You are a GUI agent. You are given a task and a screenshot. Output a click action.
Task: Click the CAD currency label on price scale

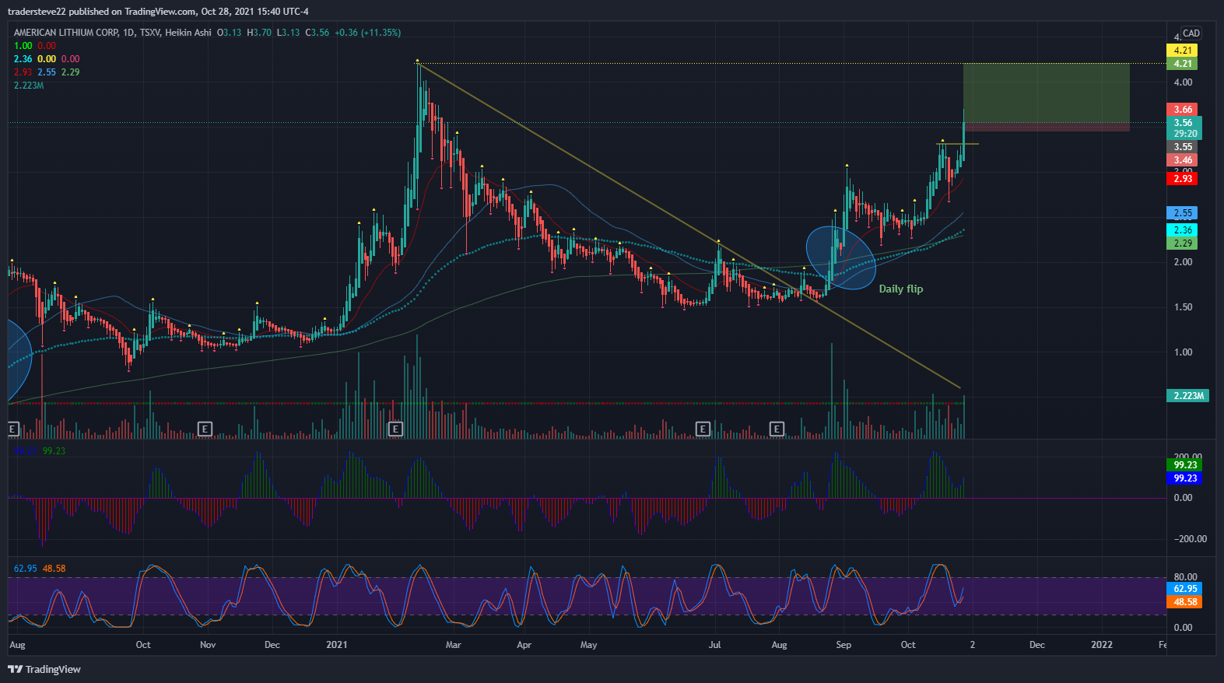(x=1191, y=33)
